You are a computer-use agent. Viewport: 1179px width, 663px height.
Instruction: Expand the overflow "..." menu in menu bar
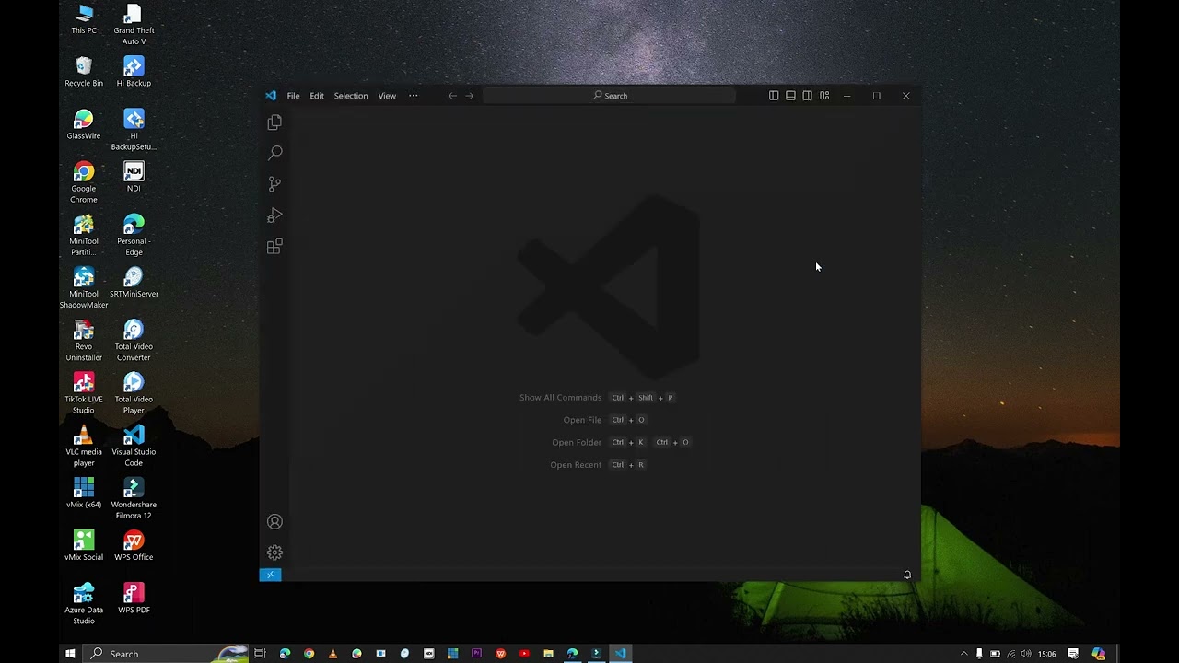click(x=413, y=96)
